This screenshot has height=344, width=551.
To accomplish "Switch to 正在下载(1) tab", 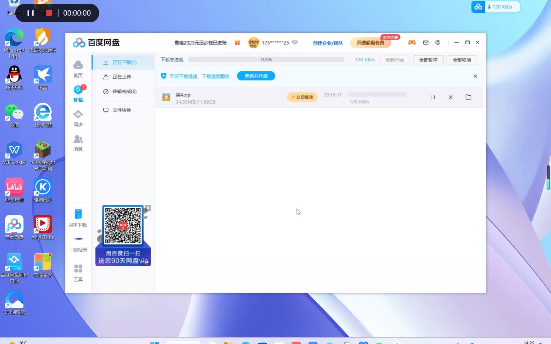I will pyautogui.click(x=123, y=62).
